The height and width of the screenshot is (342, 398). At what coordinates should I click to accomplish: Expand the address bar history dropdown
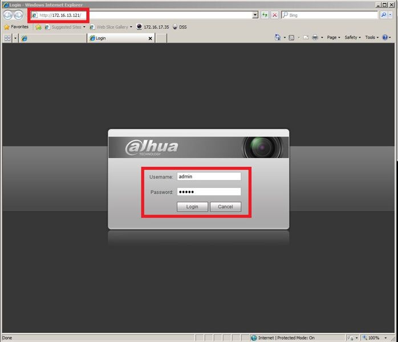click(x=255, y=15)
